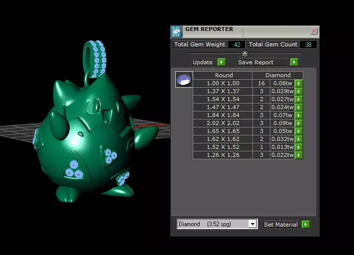Click the 0.029tw weight cell
This screenshot has height=255, width=354.
tap(282, 91)
